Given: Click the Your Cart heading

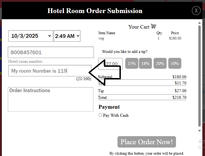Looking at the screenshot, I should [139, 27].
